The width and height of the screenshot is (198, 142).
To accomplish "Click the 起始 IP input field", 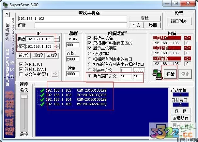I will click(x=40, y=39).
